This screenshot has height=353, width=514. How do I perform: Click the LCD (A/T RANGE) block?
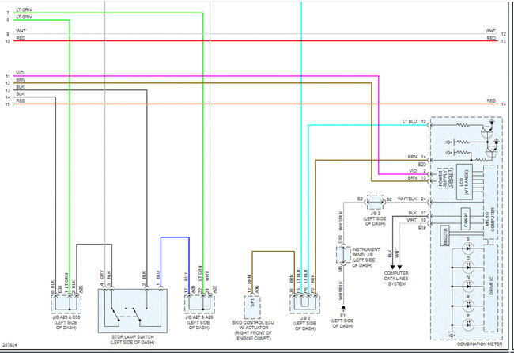[464, 182]
